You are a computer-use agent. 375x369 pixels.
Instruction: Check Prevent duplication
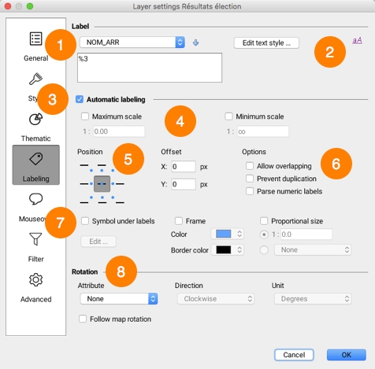pyautogui.click(x=250, y=179)
